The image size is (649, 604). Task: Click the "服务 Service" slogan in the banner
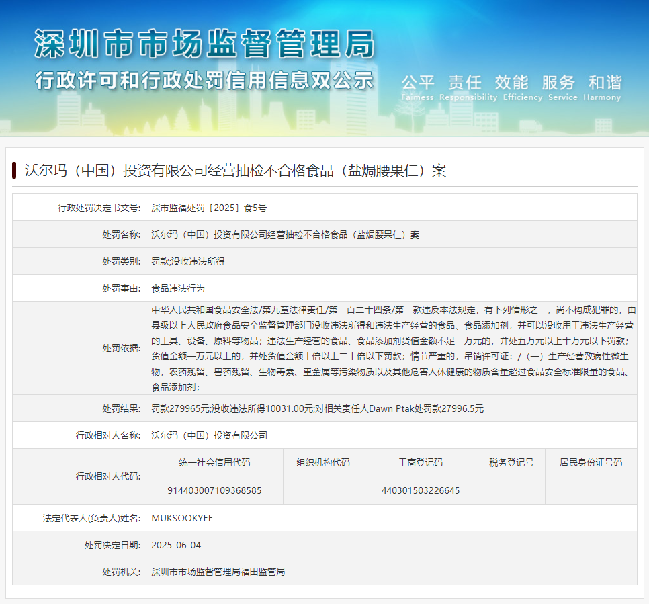click(562, 88)
